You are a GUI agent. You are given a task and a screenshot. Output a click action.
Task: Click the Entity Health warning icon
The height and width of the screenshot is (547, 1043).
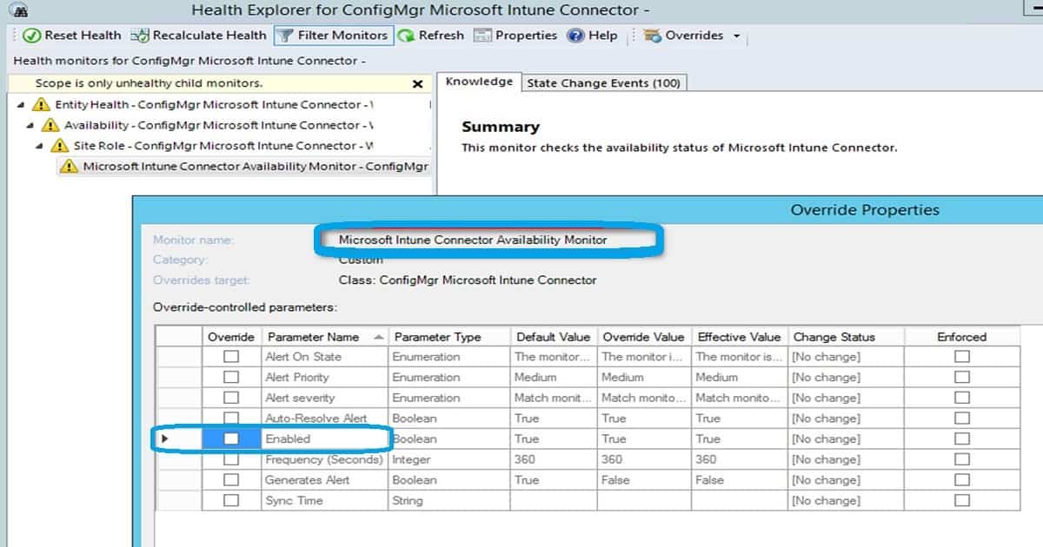point(41,104)
